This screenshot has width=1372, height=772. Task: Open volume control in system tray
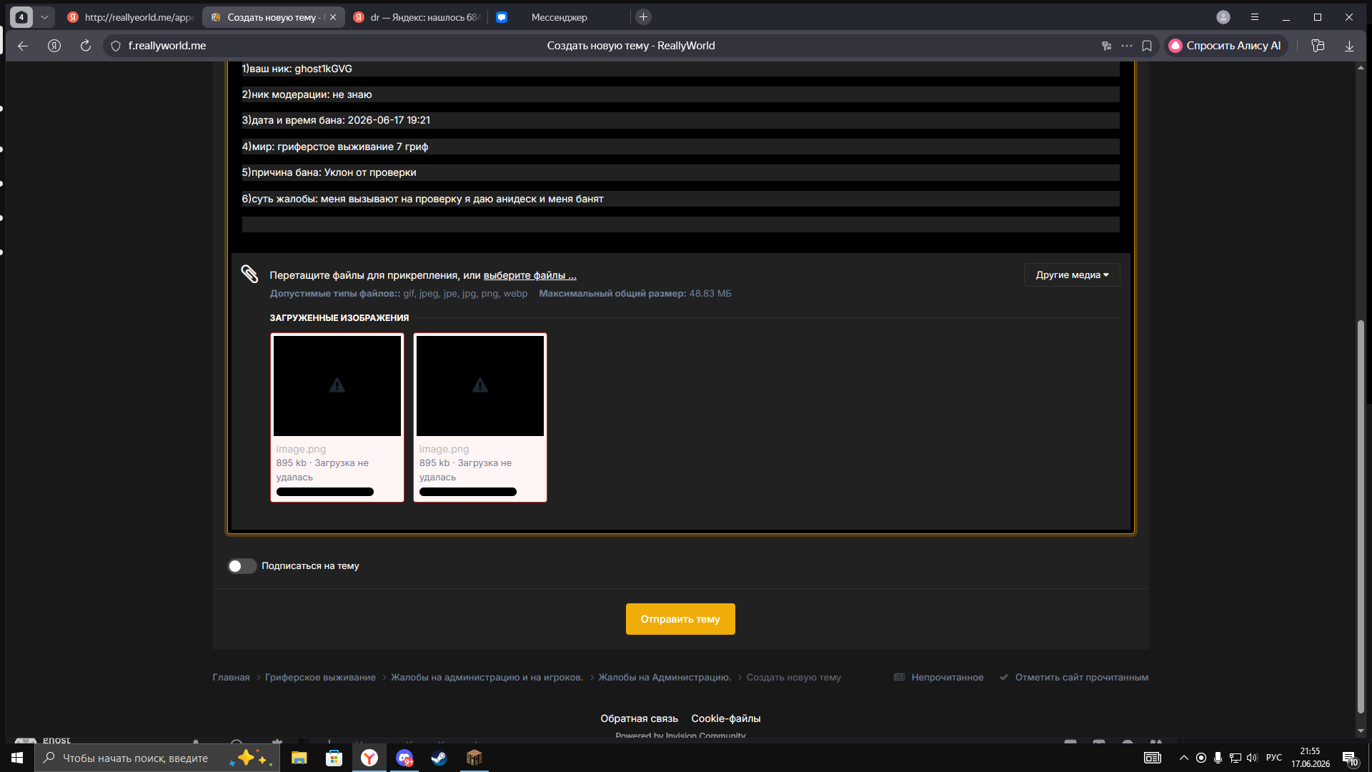[x=1252, y=758]
